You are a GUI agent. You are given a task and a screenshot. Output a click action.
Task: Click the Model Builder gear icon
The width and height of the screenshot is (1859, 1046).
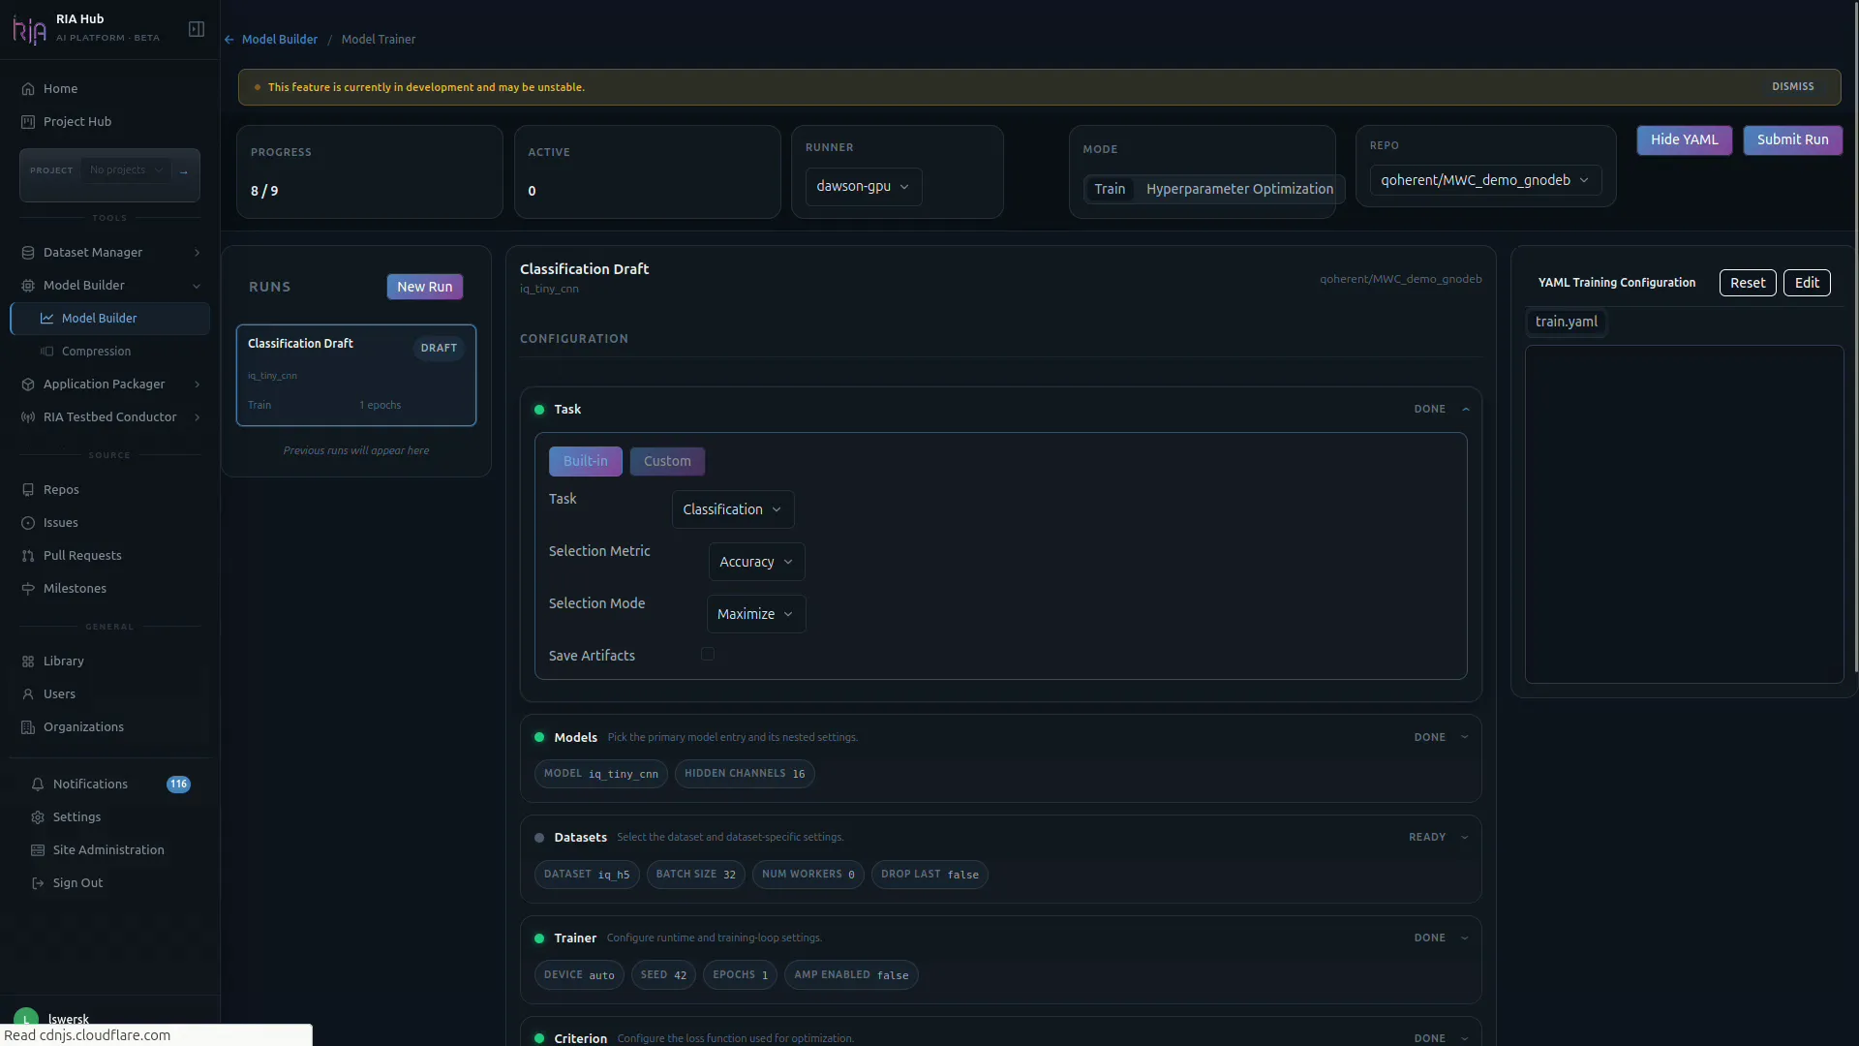(28, 286)
